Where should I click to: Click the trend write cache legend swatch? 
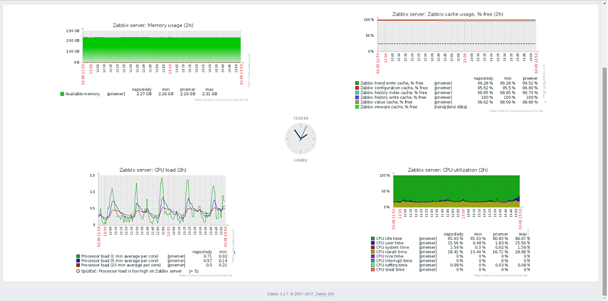pyautogui.click(x=357, y=83)
